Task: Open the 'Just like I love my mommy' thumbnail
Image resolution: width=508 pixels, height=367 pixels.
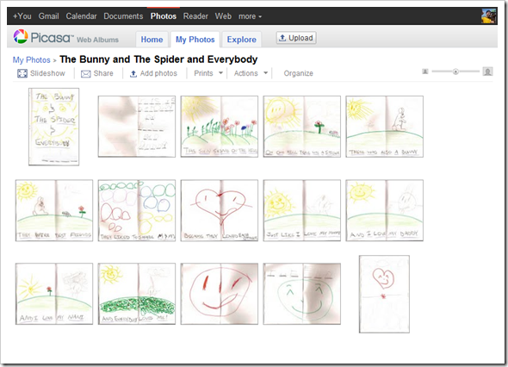Action: [x=302, y=210]
